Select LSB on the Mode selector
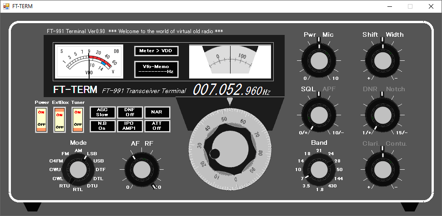442x216 pixels. 92,153
